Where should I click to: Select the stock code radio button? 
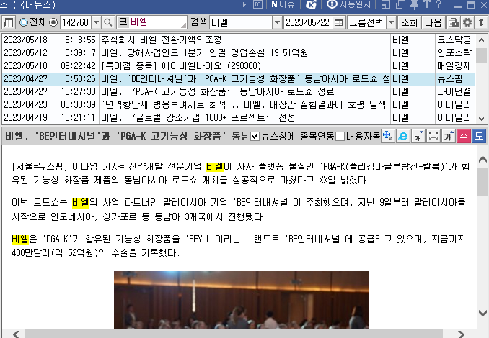(x=53, y=22)
